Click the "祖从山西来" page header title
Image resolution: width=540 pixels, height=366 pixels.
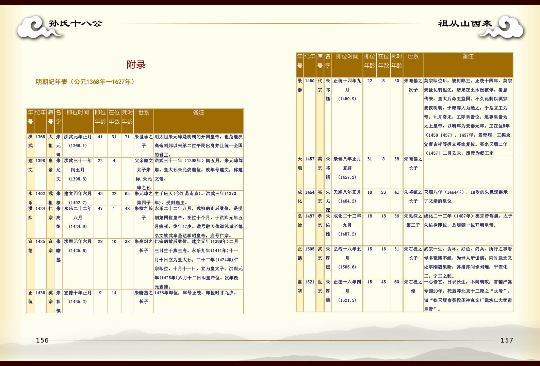[465, 23]
